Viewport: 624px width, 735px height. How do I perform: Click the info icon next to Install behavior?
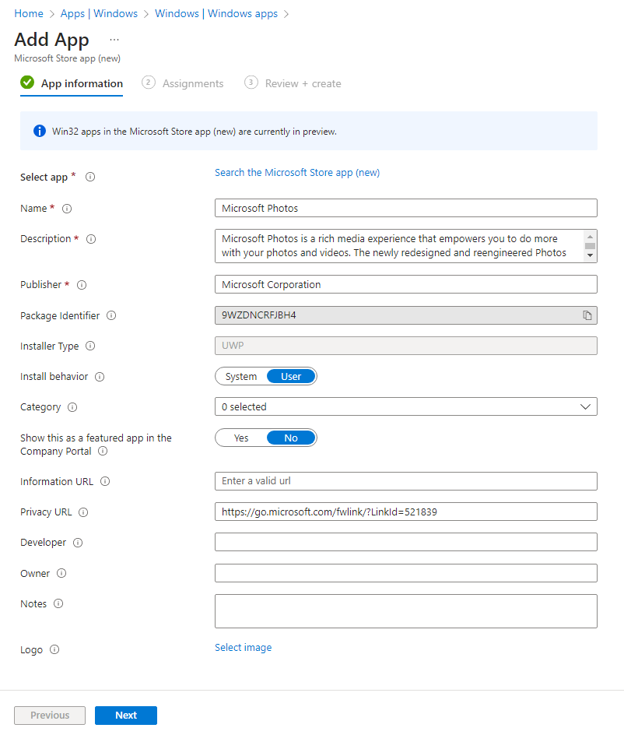(x=100, y=377)
